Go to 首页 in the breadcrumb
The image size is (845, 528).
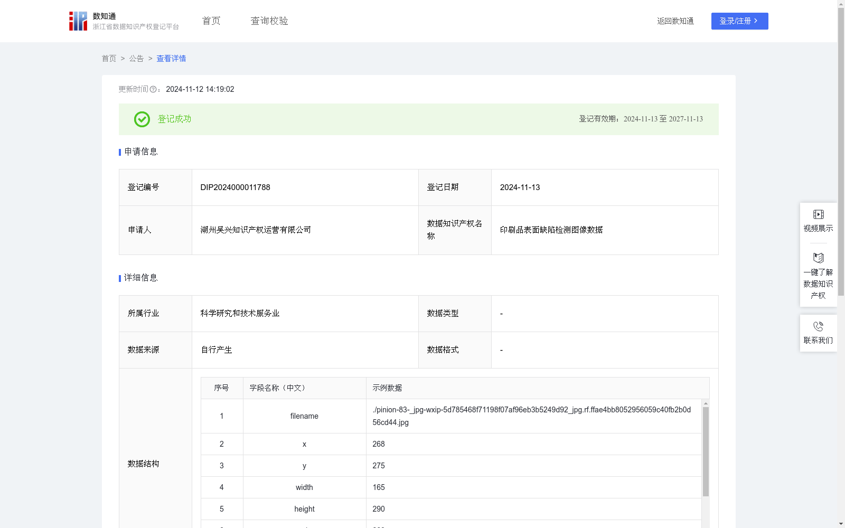point(109,59)
